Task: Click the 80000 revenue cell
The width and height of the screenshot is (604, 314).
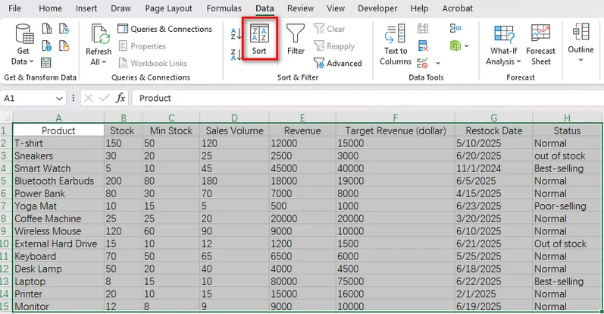Action: click(302, 281)
